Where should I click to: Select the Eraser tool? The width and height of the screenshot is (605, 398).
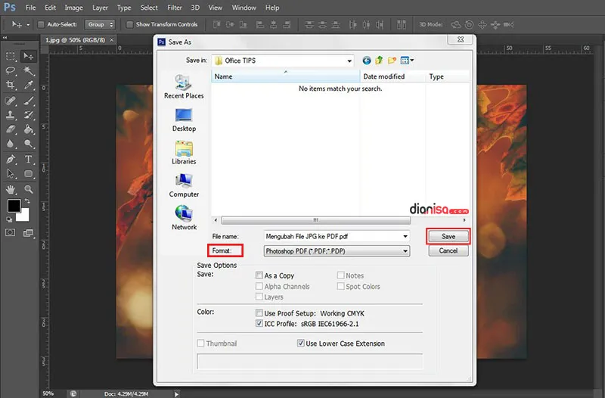click(11, 129)
